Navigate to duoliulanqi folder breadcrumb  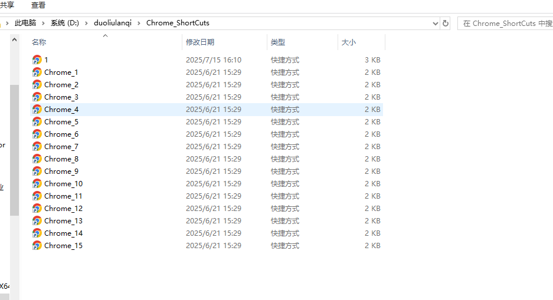click(113, 23)
